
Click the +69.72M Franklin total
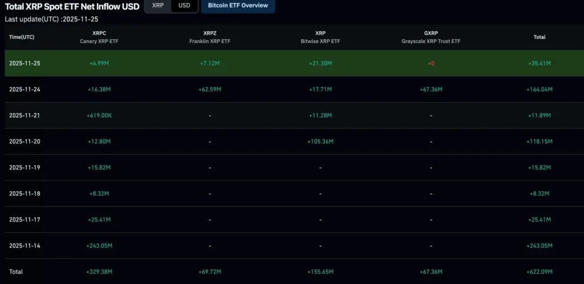coord(210,272)
